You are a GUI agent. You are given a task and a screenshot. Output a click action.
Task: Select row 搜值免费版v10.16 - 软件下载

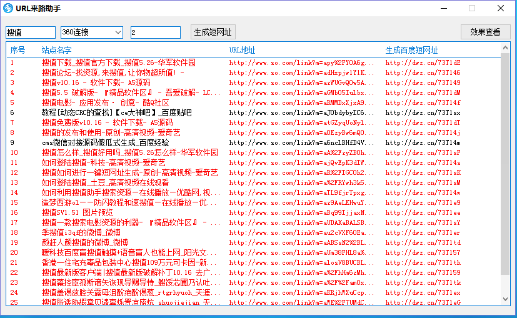tap(253, 122)
